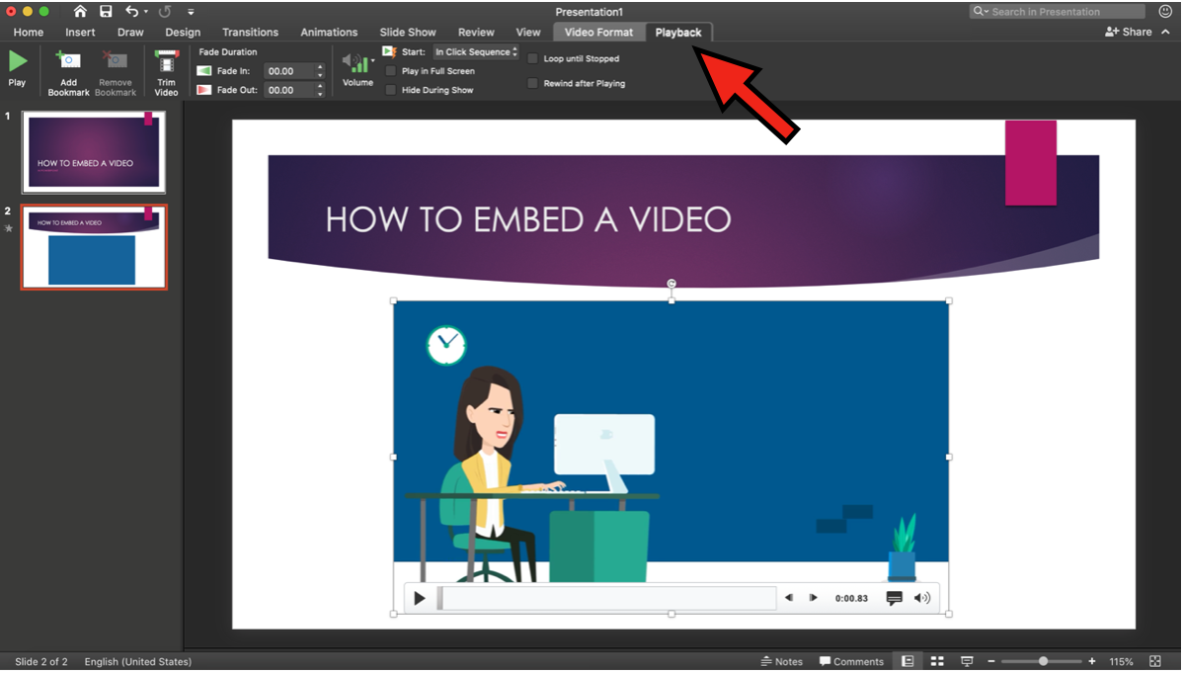Screen dimensions: 1183x674
Task: Enable Play in Full Screen checkbox
Action: point(391,71)
